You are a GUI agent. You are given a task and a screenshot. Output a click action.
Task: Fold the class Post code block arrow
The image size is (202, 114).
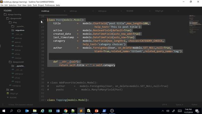tap(45, 20)
